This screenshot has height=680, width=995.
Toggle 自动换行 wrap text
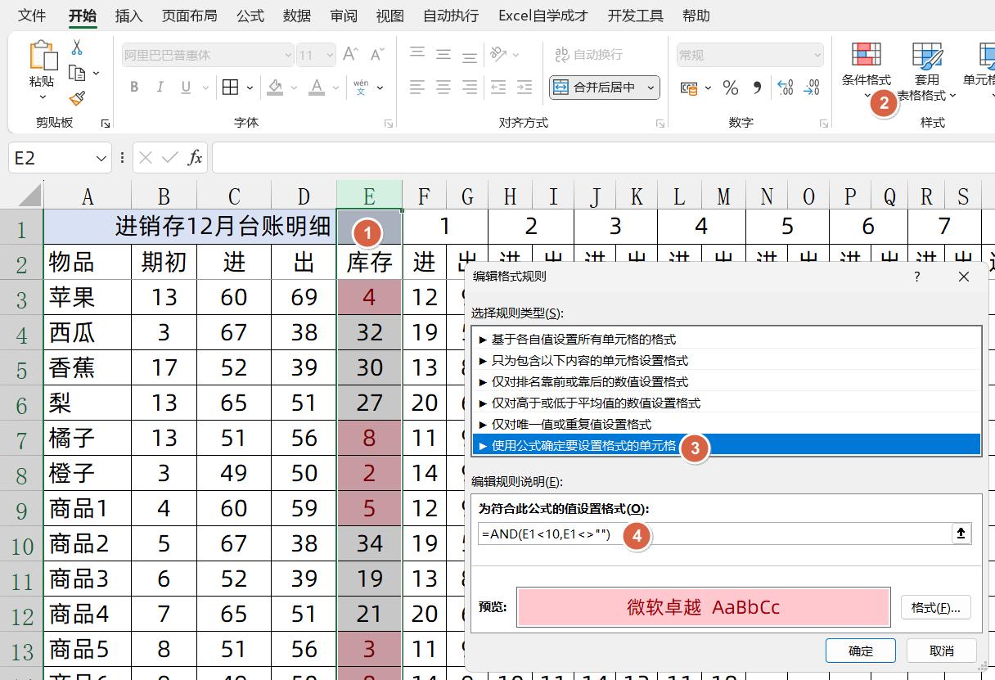pyautogui.click(x=589, y=55)
